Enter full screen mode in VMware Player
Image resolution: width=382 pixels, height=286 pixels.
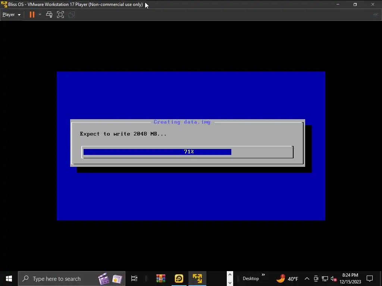point(60,15)
